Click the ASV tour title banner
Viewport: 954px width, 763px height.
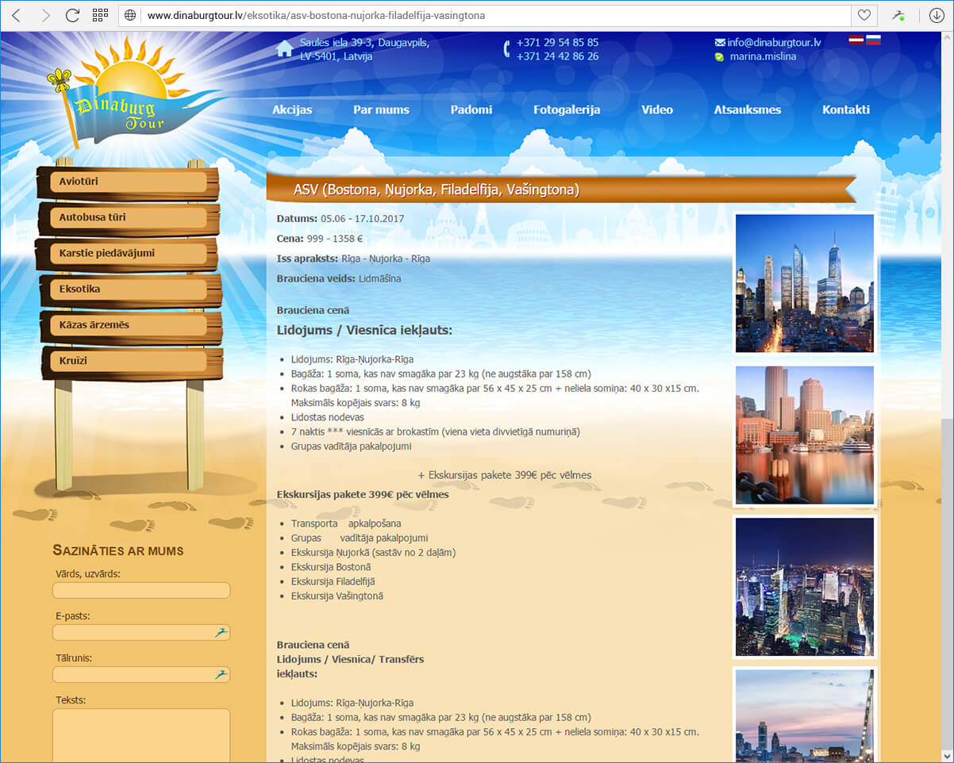560,190
